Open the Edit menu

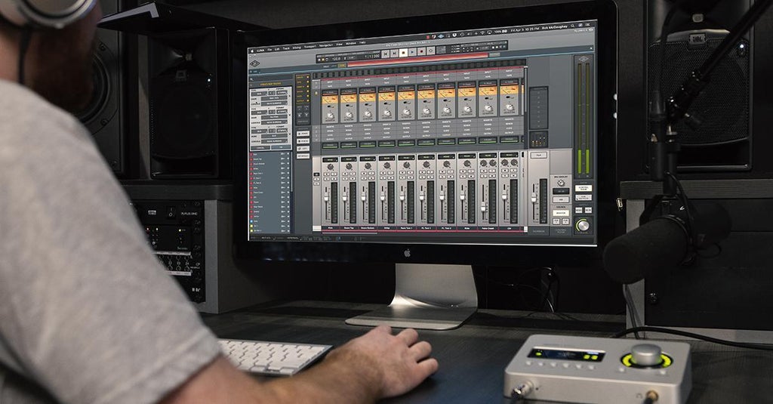(x=277, y=49)
